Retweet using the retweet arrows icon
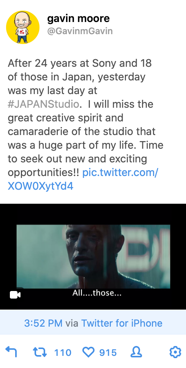Viewport: 186px width, 368px height. 40,352
